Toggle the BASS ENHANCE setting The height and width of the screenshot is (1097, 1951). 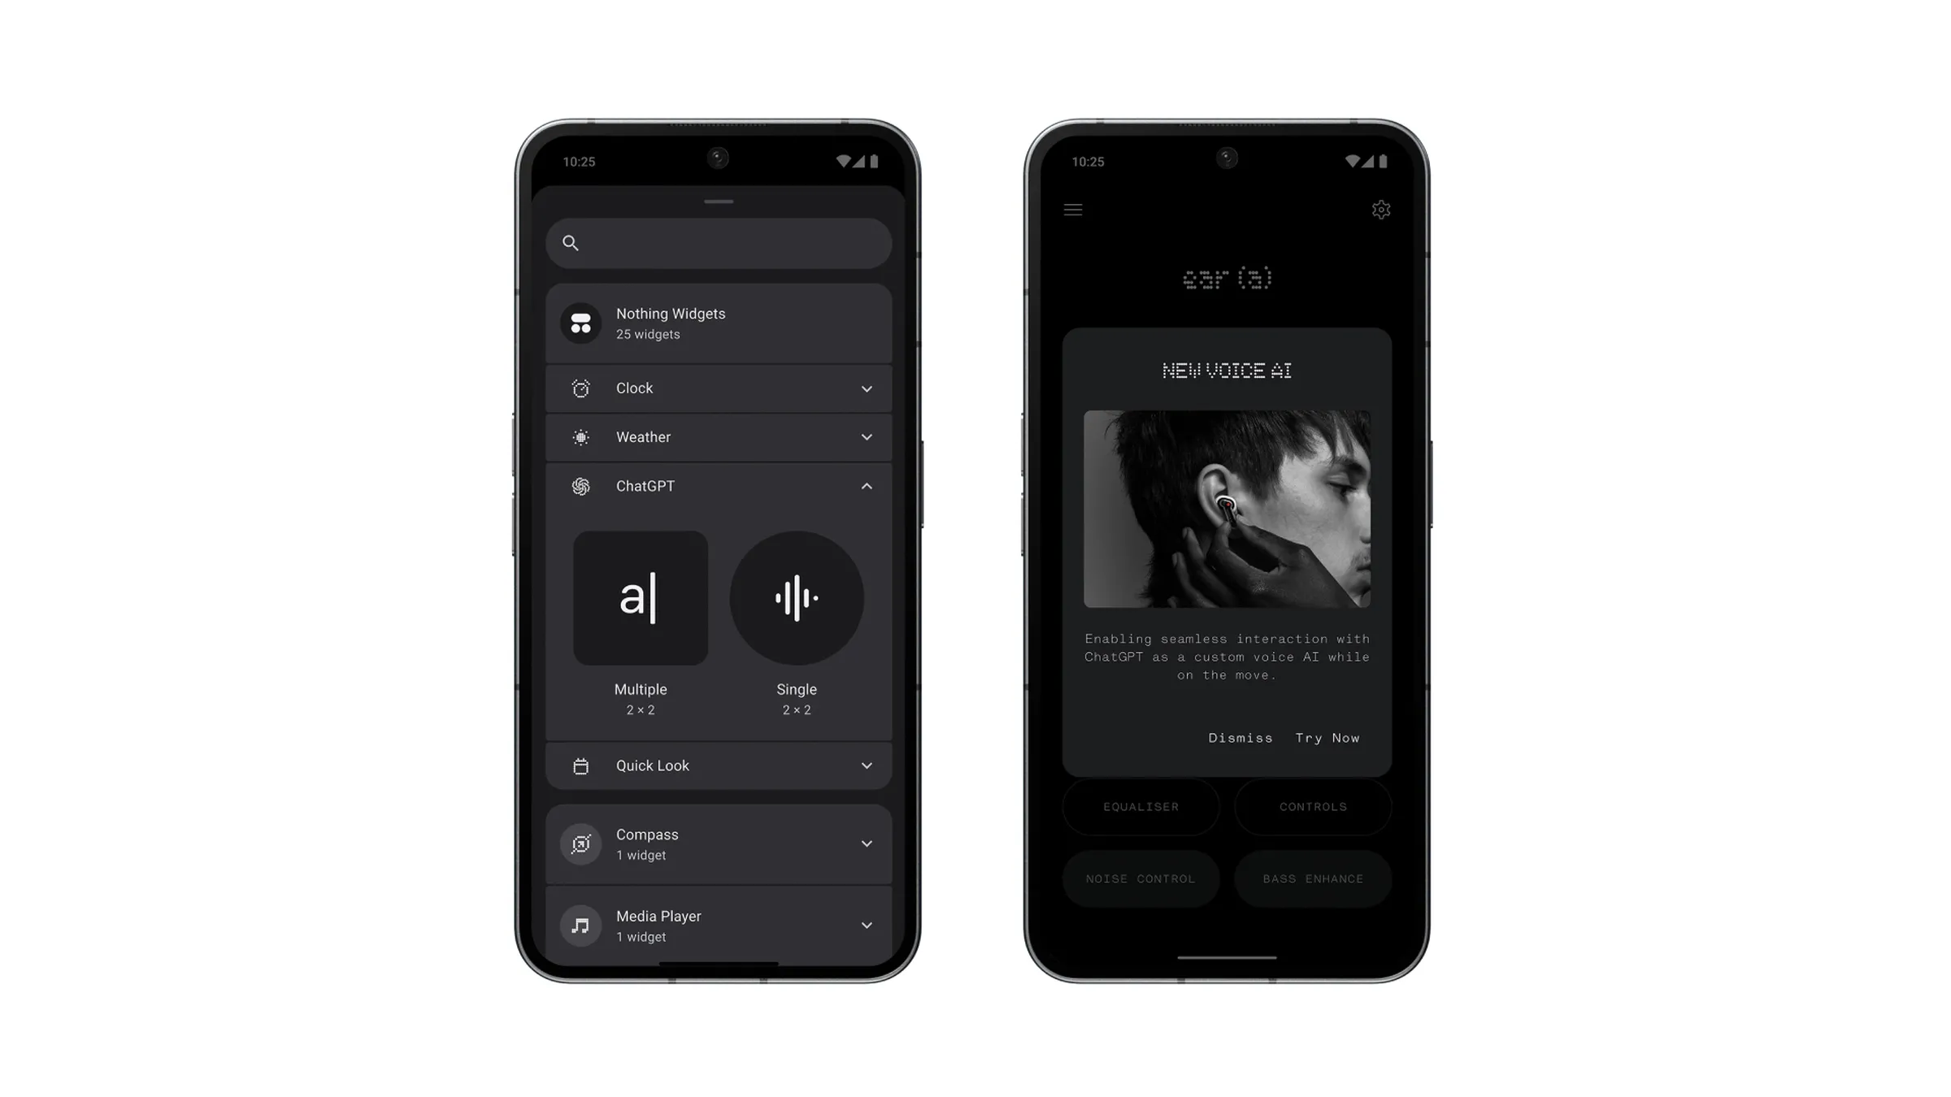pos(1312,878)
